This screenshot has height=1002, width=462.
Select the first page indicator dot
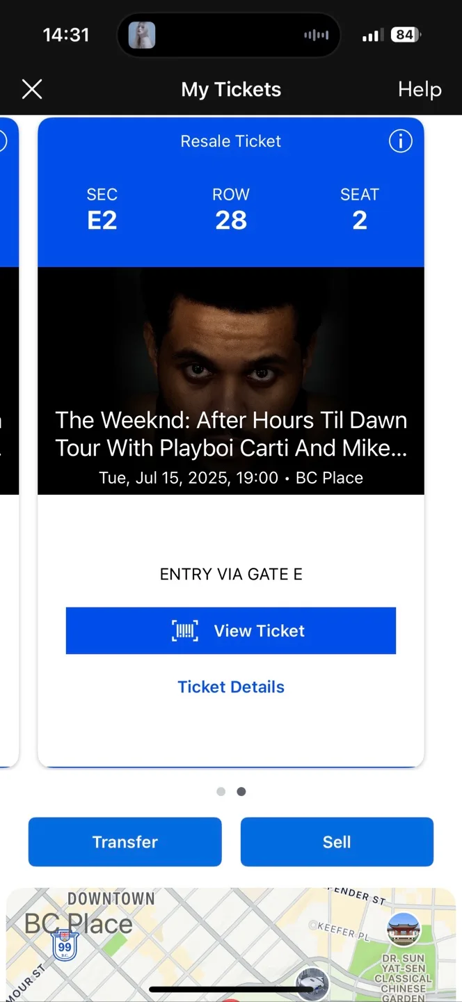coord(221,791)
